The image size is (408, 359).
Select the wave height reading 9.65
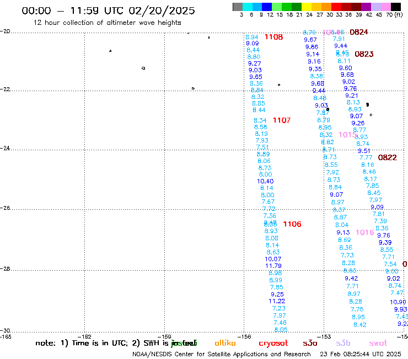[x=256, y=77]
